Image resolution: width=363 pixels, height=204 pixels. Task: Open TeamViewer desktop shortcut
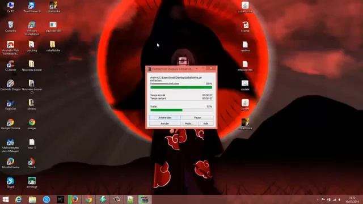point(32,7)
